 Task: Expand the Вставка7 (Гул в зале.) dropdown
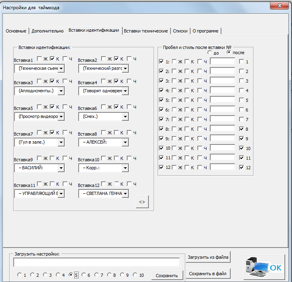[61, 142]
